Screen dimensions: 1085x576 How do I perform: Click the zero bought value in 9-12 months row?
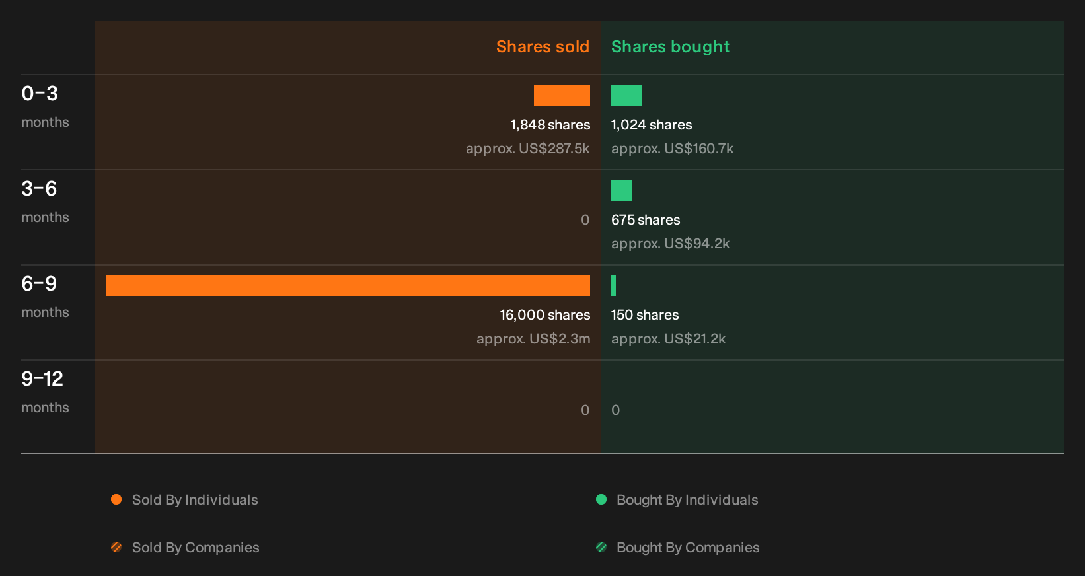[616, 410]
